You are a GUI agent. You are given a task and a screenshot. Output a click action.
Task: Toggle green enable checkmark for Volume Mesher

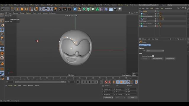[158, 24]
